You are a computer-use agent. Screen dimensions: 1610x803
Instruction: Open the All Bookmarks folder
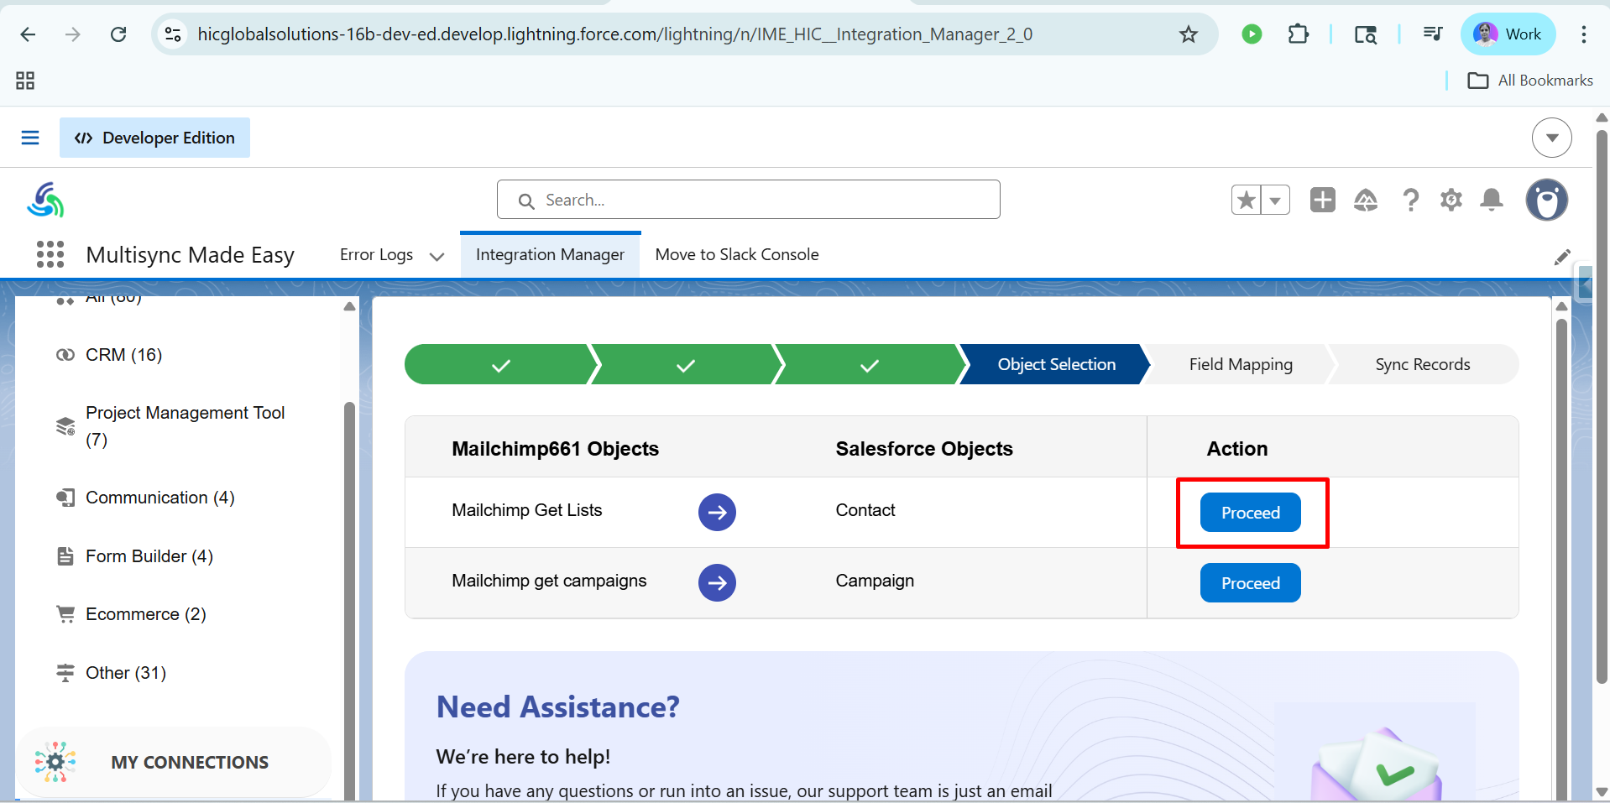pos(1530,81)
